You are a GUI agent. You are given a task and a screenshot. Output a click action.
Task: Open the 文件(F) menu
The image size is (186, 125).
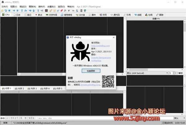point(5,7)
